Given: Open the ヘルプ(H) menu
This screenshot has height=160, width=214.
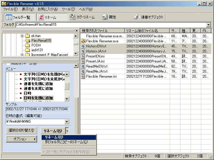Looking at the screenshot, I should [86, 9].
